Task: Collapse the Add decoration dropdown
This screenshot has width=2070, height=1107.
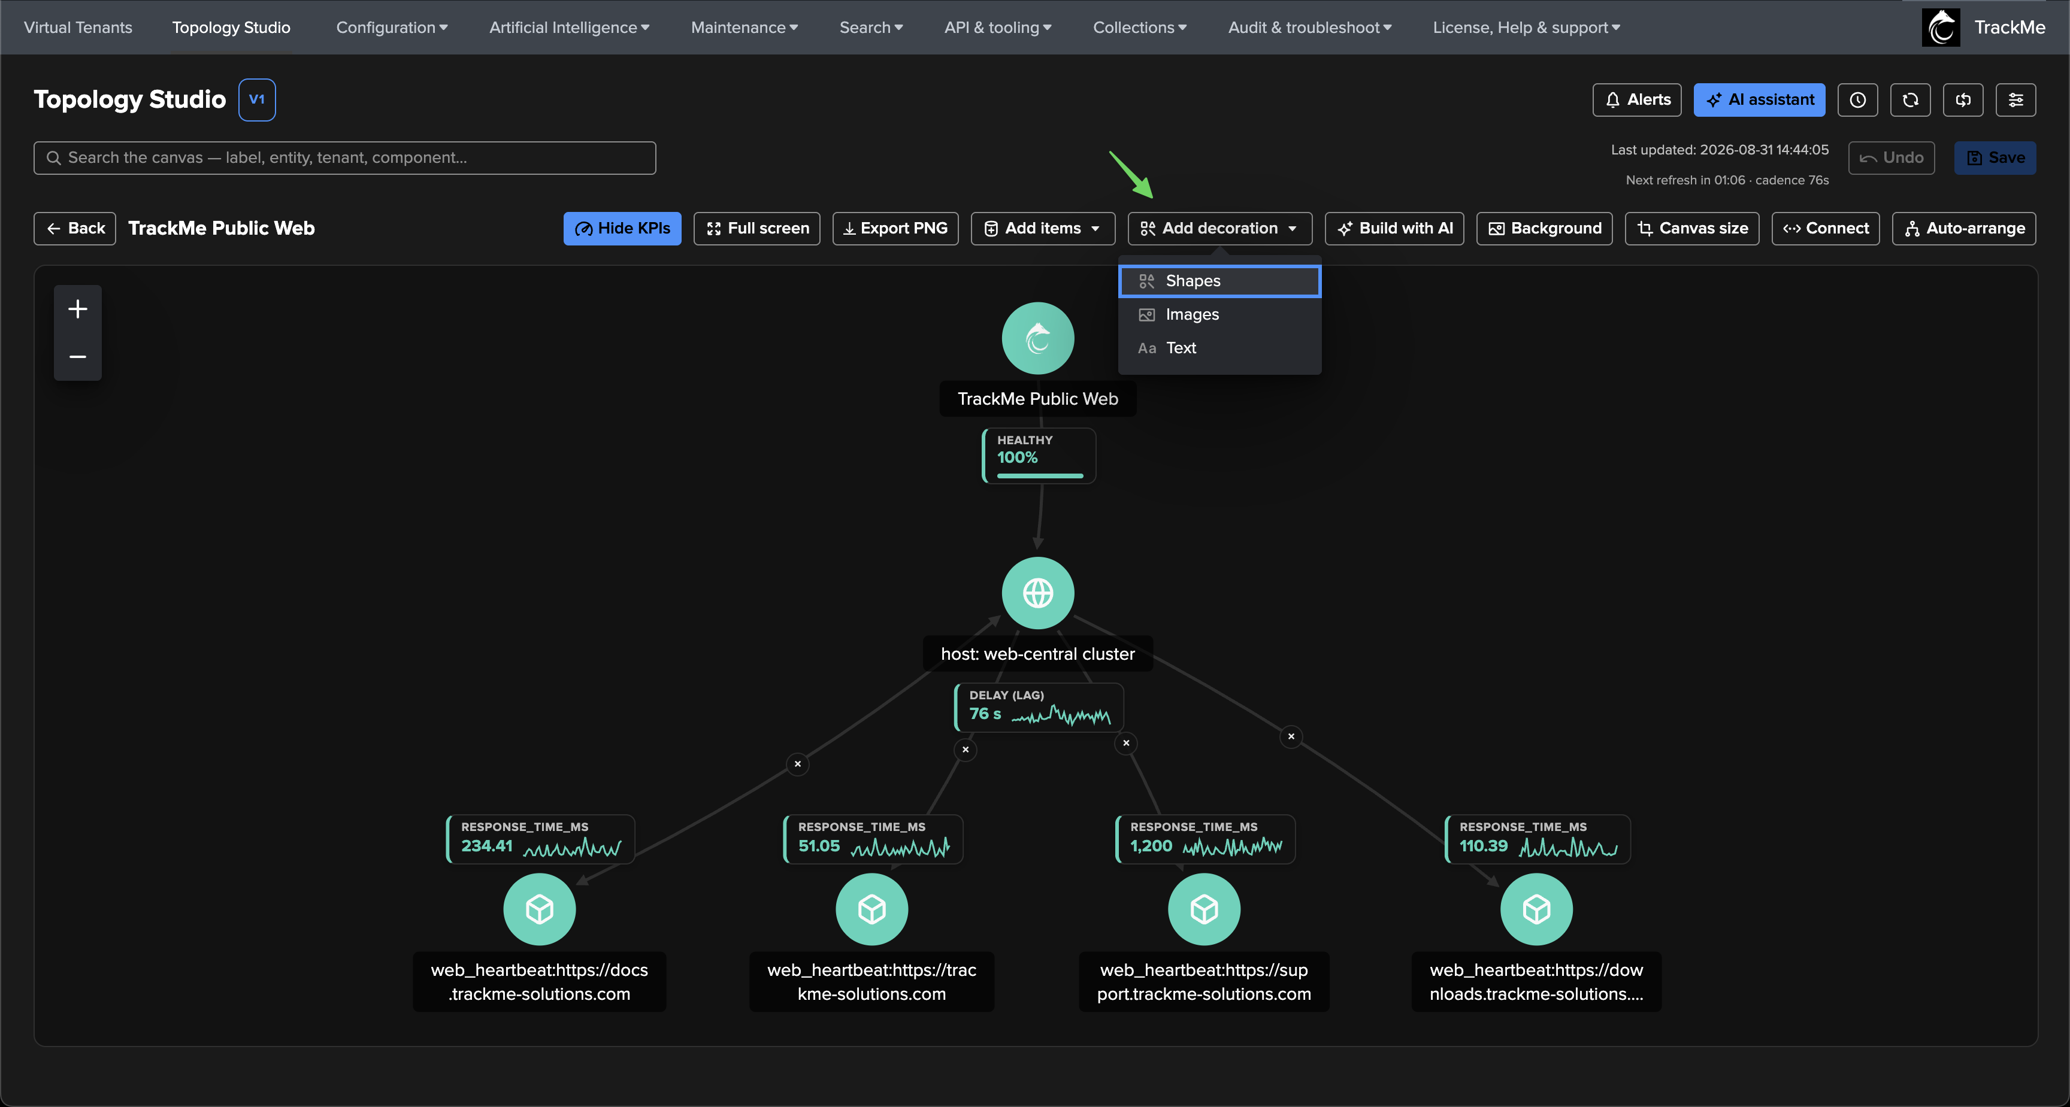Action: click(x=1219, y=228)
